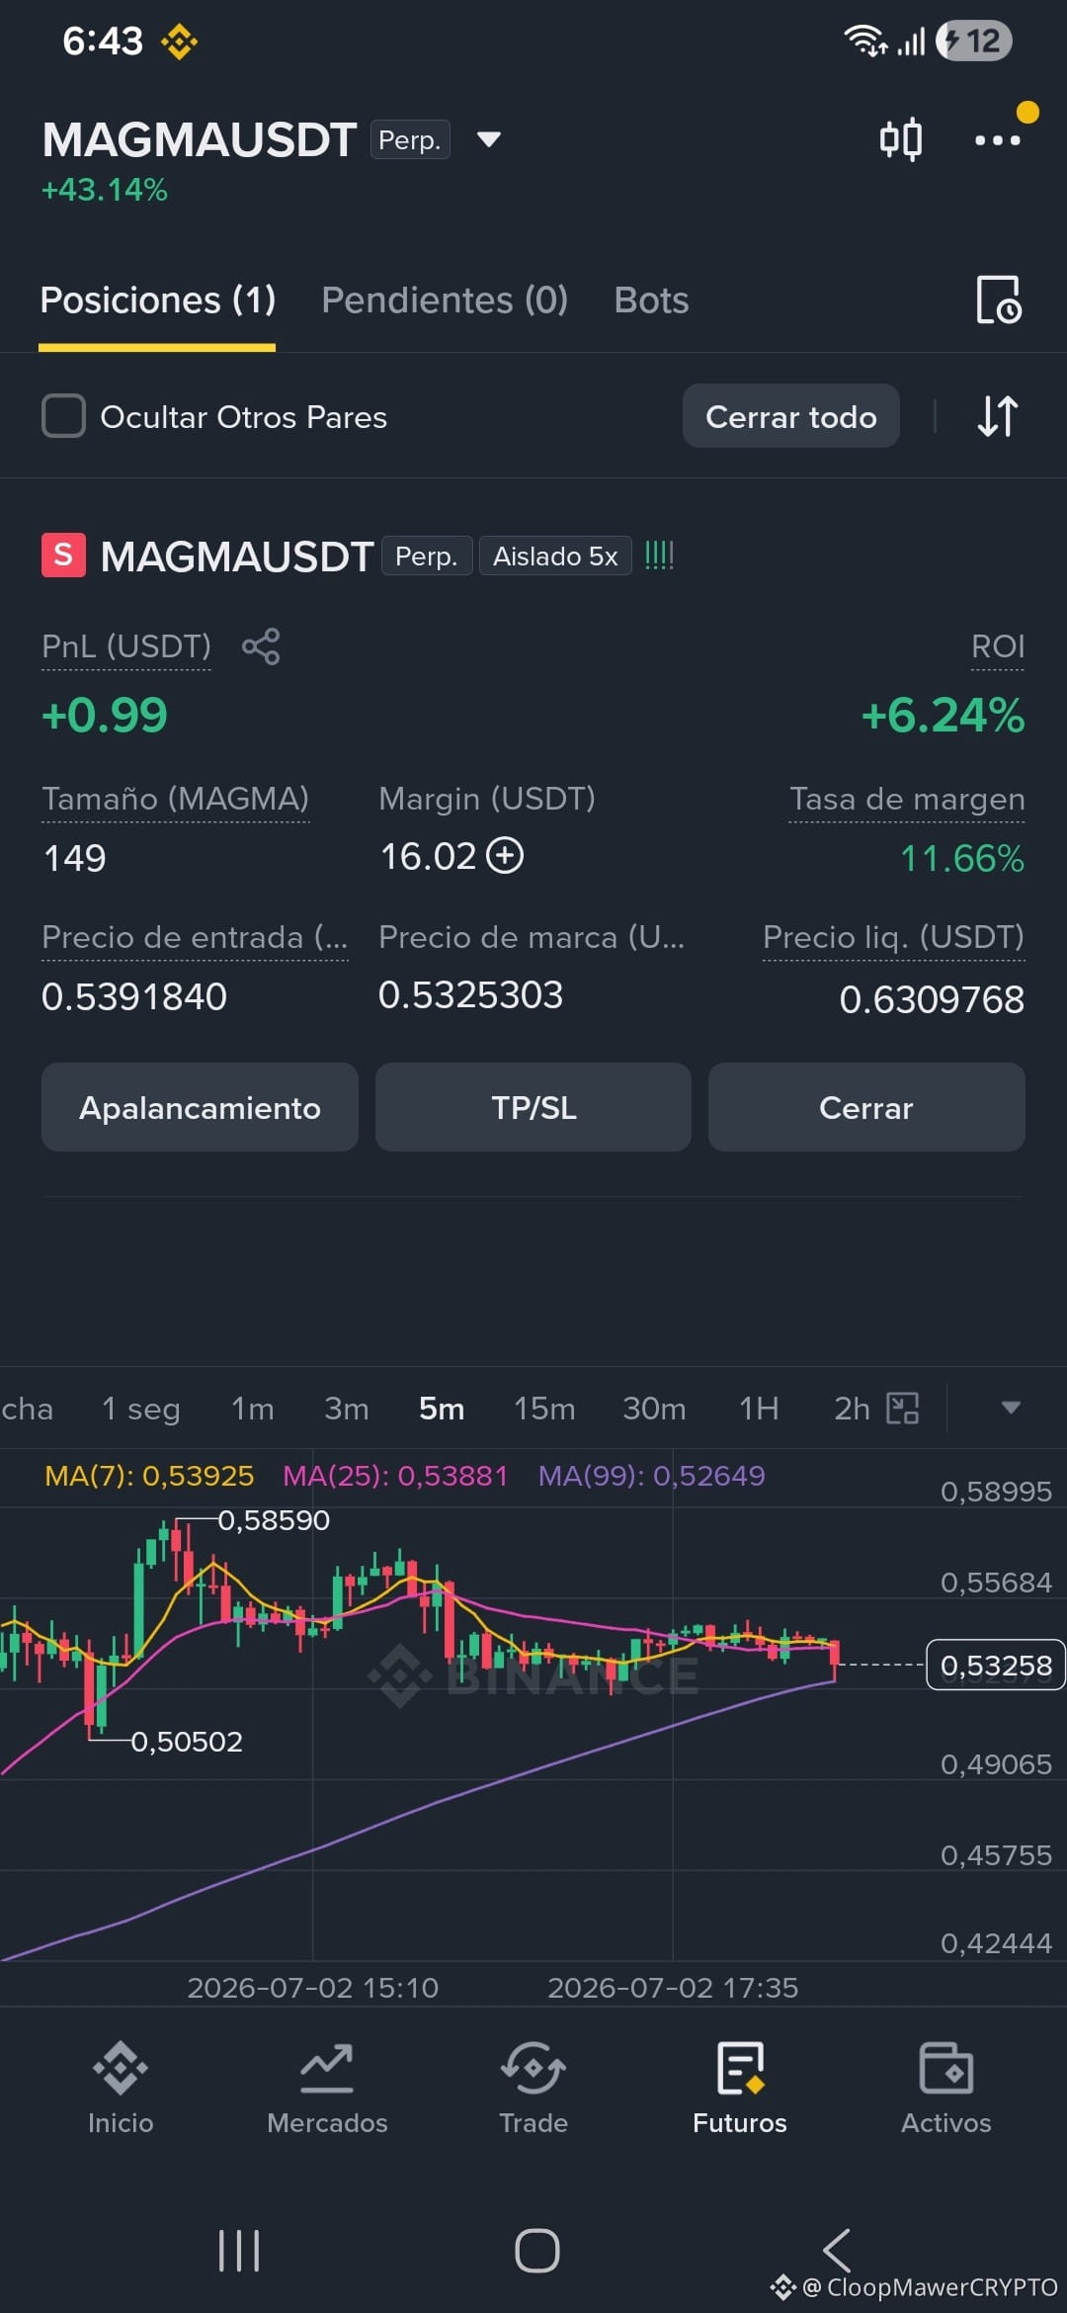
Task: Select the 30m chart interval
Action: (x=654, y=1408)
